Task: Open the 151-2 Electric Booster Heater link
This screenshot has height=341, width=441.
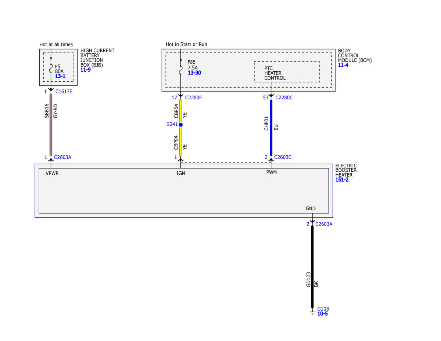Action: pyautogui.click(x=342, y=180)
